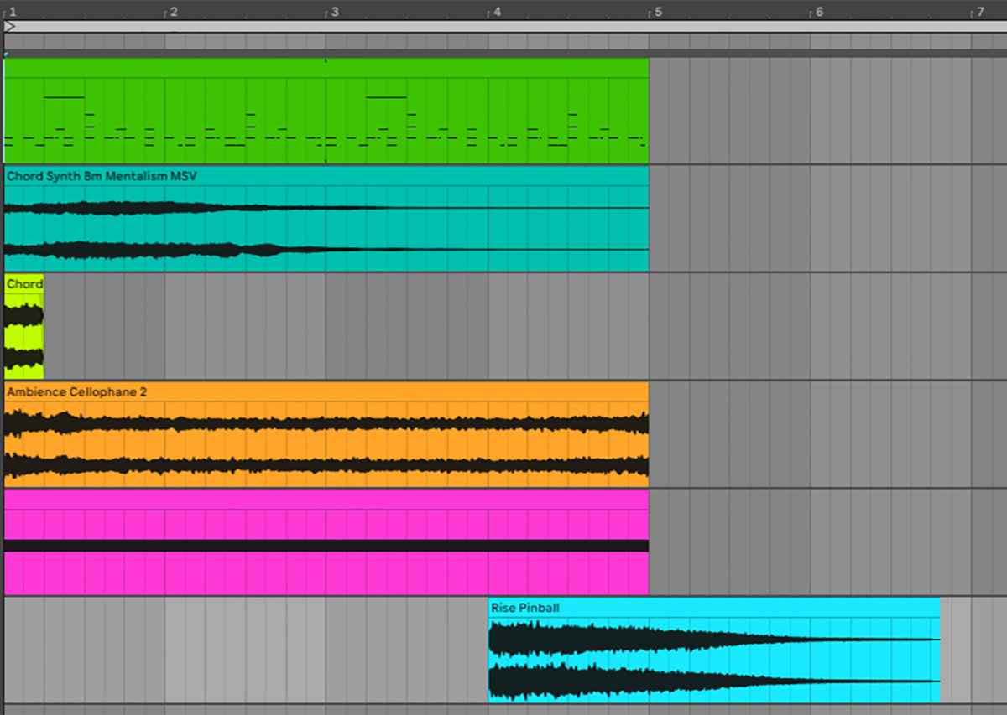
Task: Set the position at bar 4 on the ruler
Action: point(497,11)
